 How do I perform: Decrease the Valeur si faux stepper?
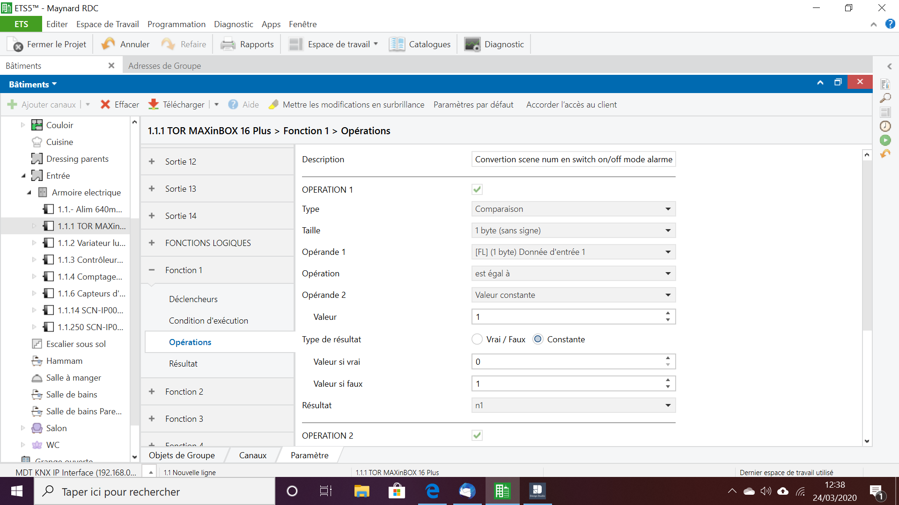[668, 387]
